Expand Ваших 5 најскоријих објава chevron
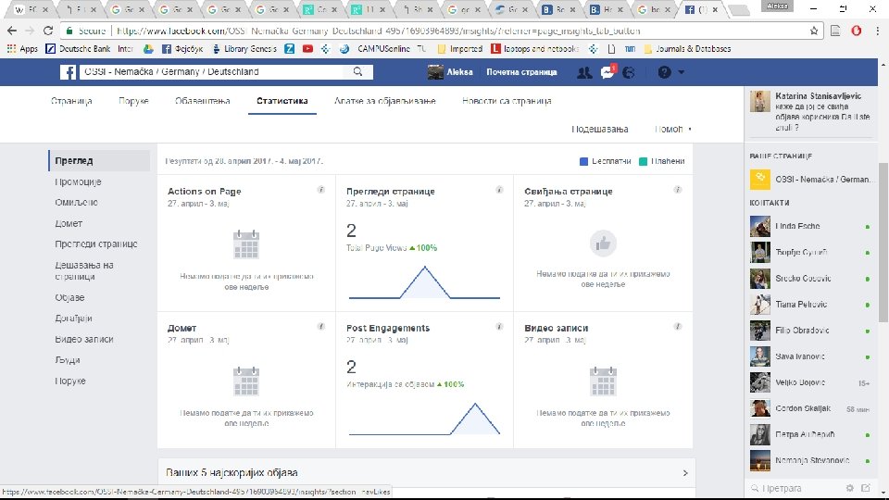 pyautogui.click(x=685, y=473)
